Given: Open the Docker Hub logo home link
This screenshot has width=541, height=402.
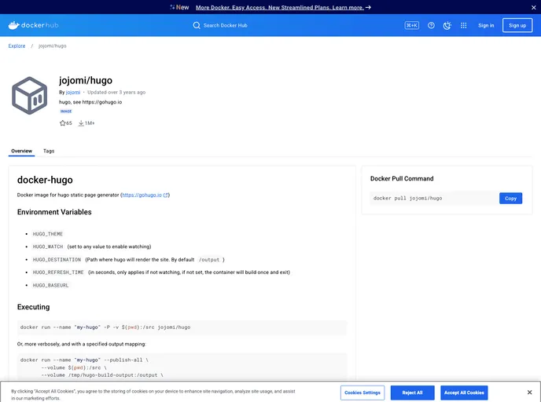Looking at the screenshot, I should point(34,25).
